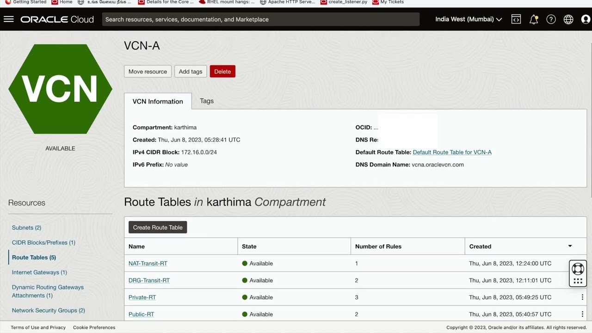The image size is (592, 333).
Task: Click Available state of NAT-Transit-RT
Action: click(x=258, y=263)
